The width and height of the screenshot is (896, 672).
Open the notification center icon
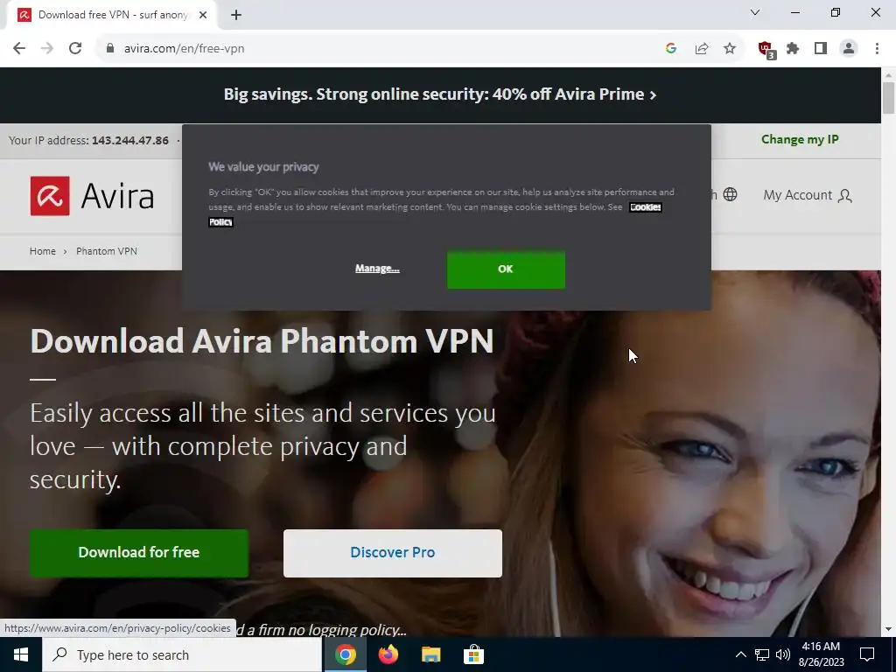pos(867,654)
